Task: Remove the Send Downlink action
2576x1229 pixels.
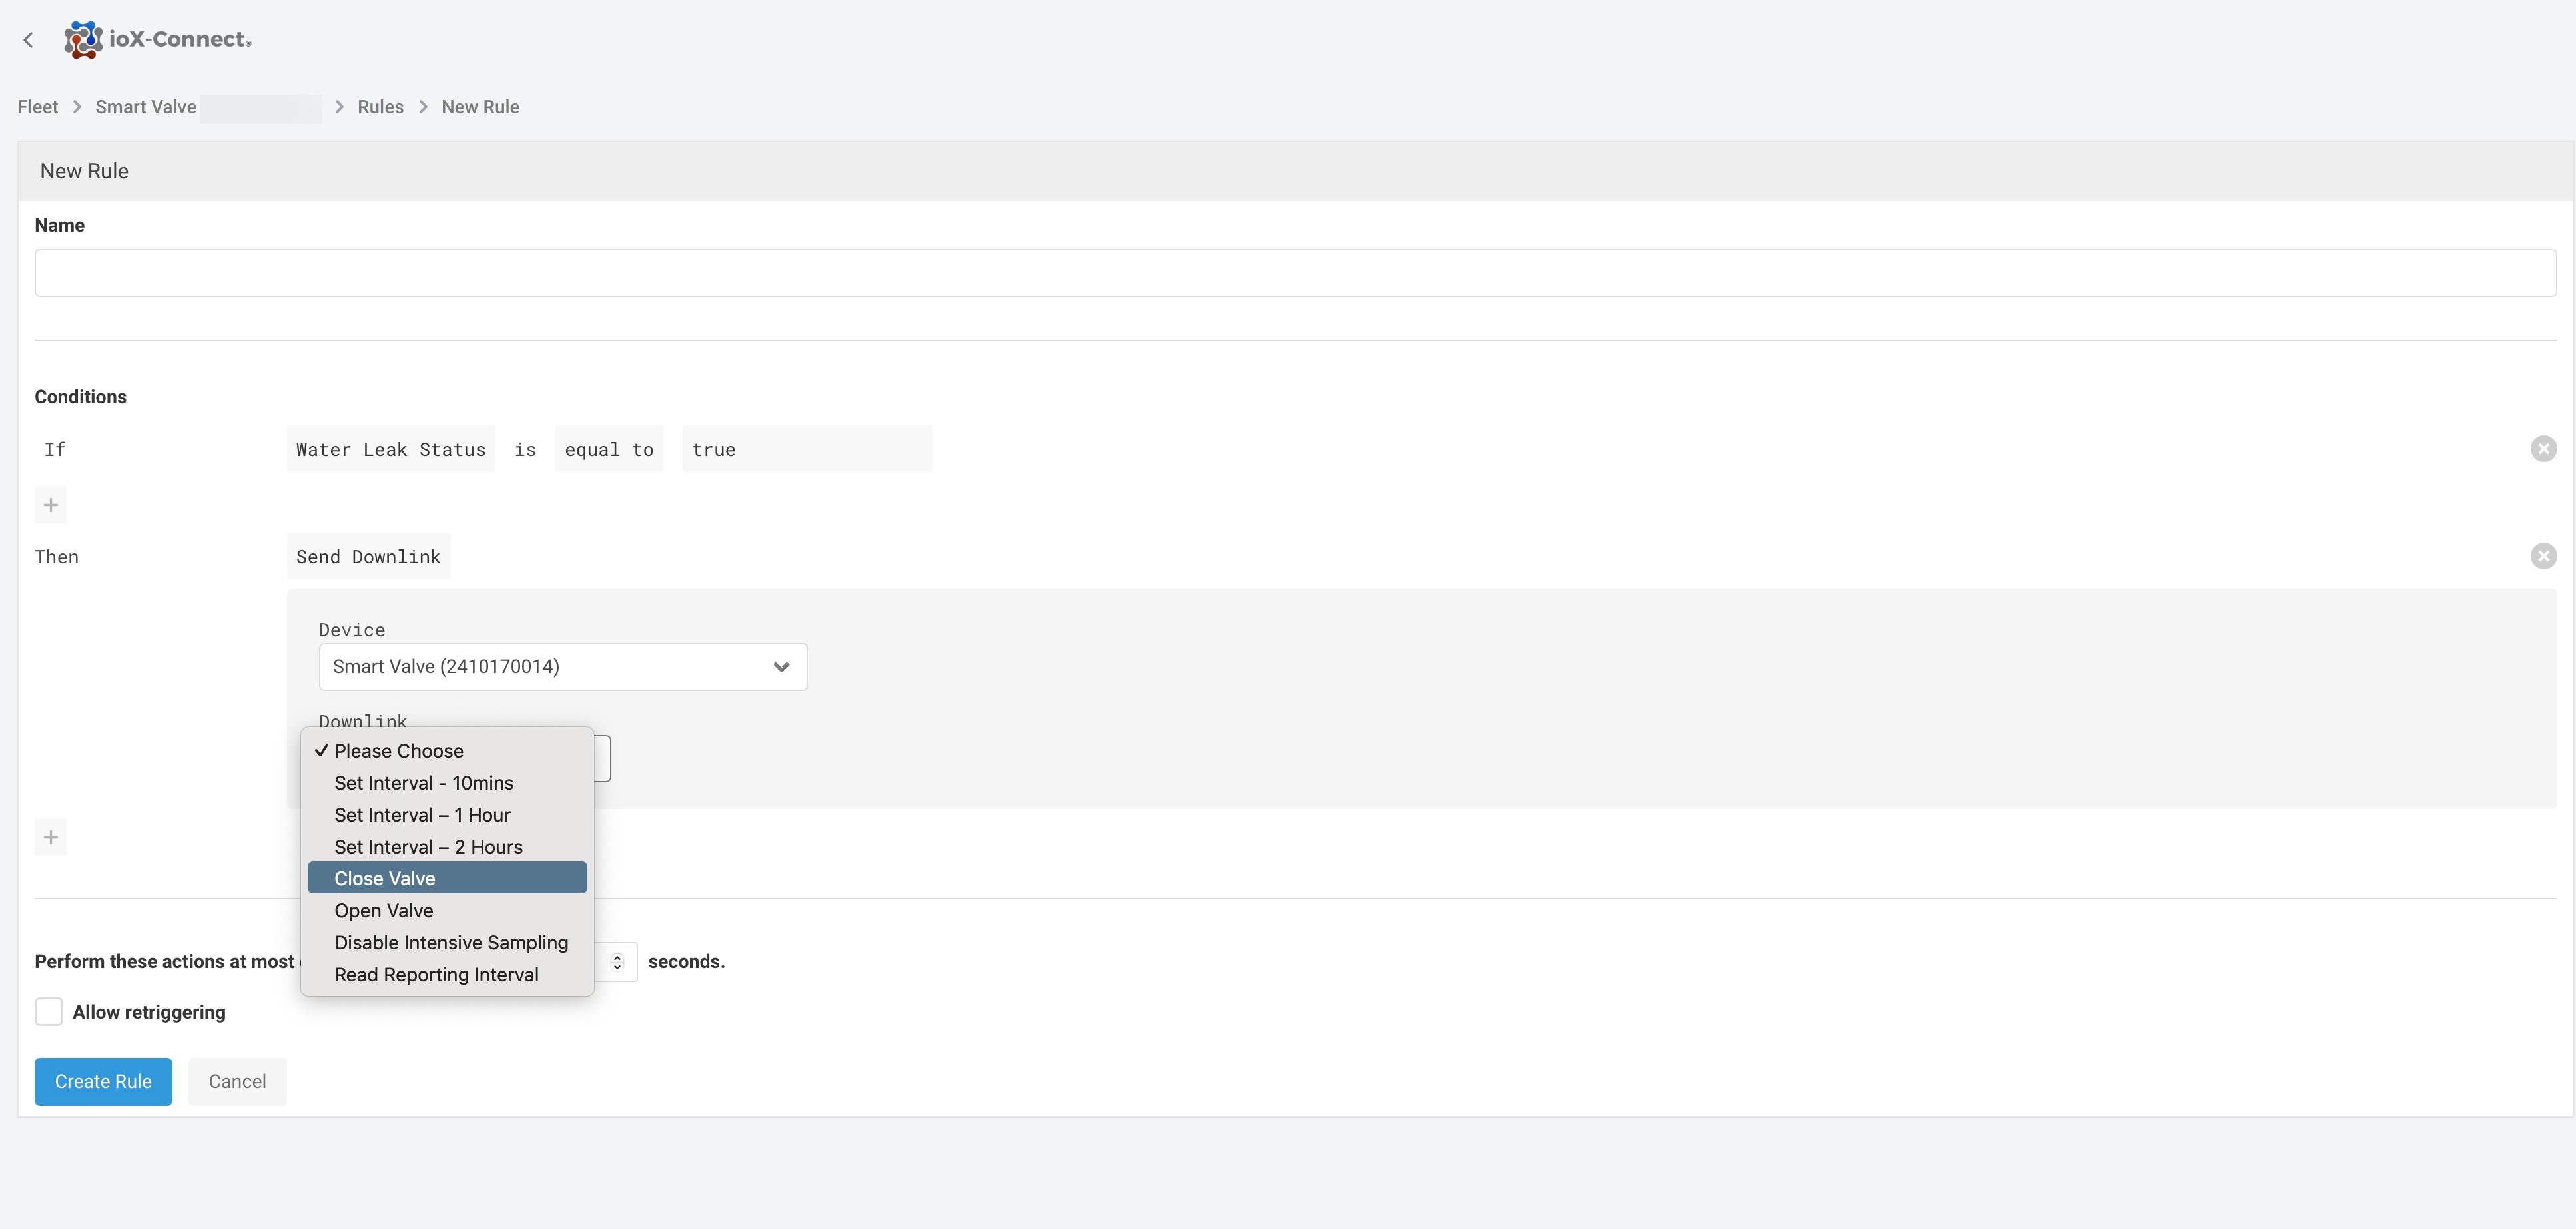Action: (2543, 556)
